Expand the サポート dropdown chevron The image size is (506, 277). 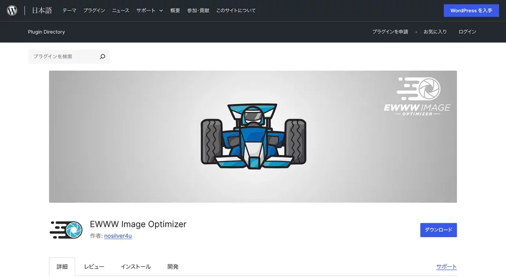161,11
